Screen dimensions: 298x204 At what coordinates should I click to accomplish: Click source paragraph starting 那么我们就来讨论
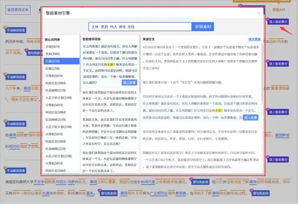182,82
